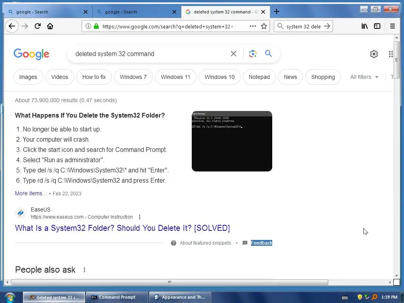Click the vertical scrollbar down arrow

click(397, 276)
